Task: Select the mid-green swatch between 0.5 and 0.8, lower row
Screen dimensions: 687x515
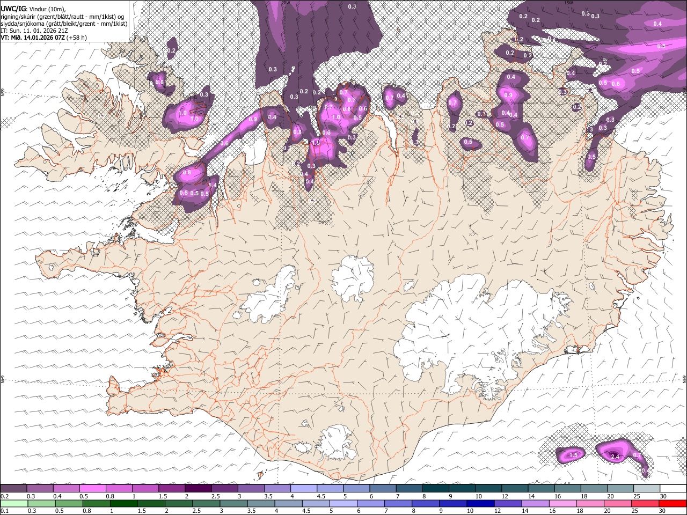Action: (69, 504)
